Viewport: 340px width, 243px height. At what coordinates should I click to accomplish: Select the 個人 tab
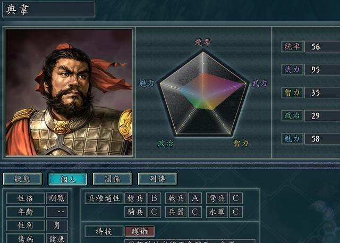click(x=67, y=179)
